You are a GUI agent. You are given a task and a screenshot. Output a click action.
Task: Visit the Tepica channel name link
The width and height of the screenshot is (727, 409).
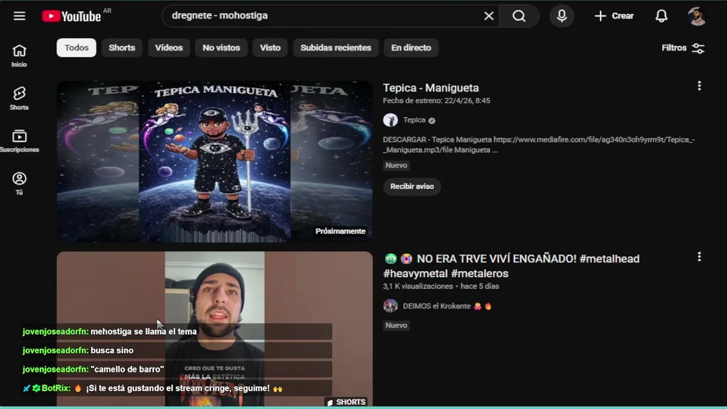[414, 120]
